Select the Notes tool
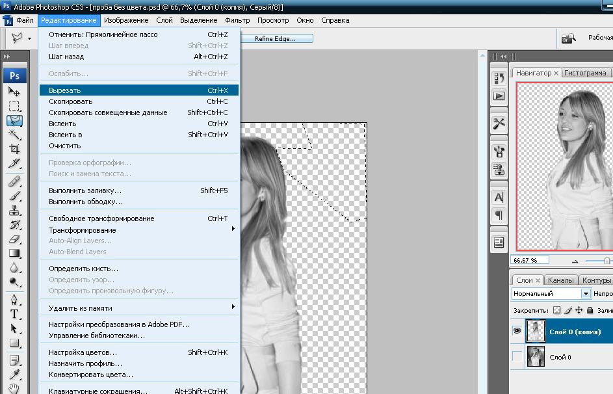Image resolution: width=613 pixels, height=394 pixels. click(14, 360)
